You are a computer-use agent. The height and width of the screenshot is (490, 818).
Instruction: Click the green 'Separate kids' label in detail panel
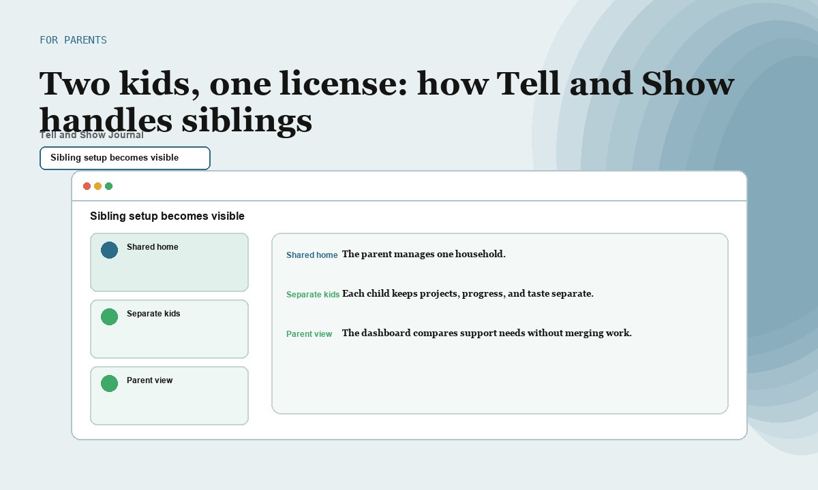[x=313, y=295]
